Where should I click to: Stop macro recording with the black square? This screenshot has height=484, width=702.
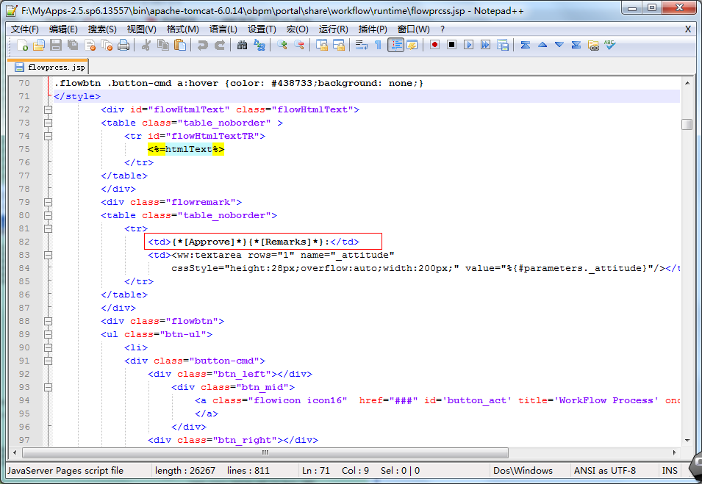(451, 45)
